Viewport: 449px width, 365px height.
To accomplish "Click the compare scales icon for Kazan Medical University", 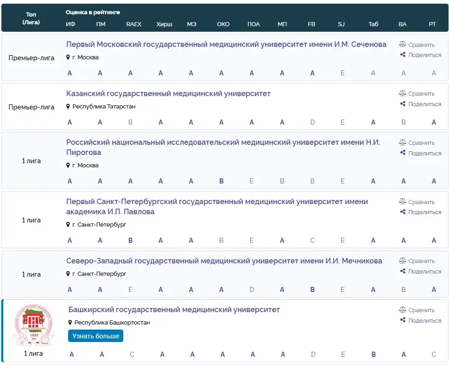I will [403, 93].
